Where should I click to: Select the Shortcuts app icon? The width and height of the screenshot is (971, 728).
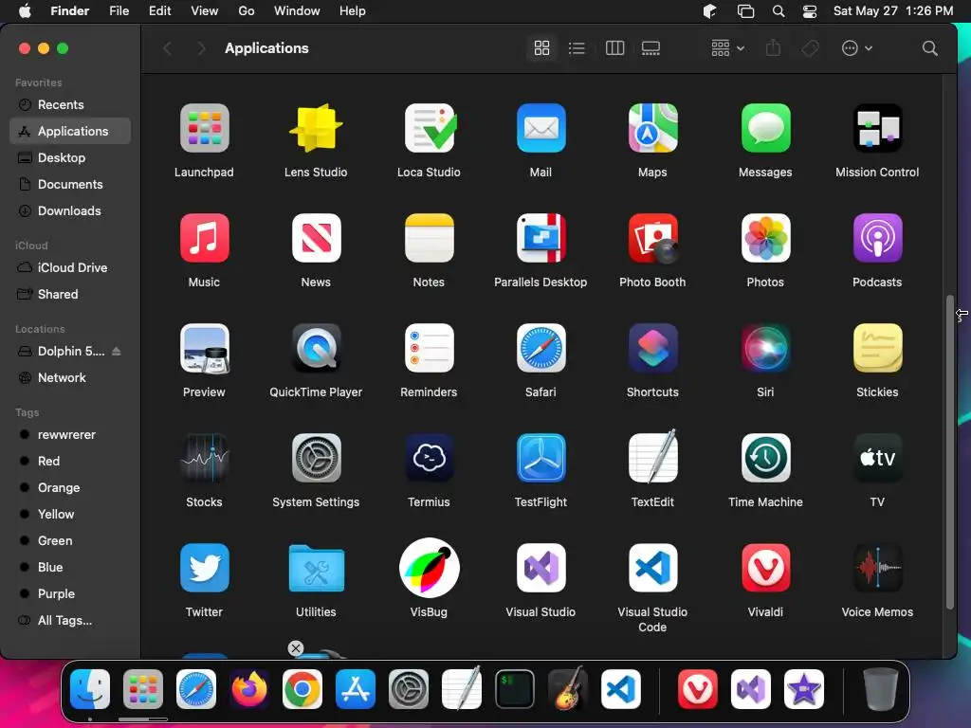pos(652,348)
